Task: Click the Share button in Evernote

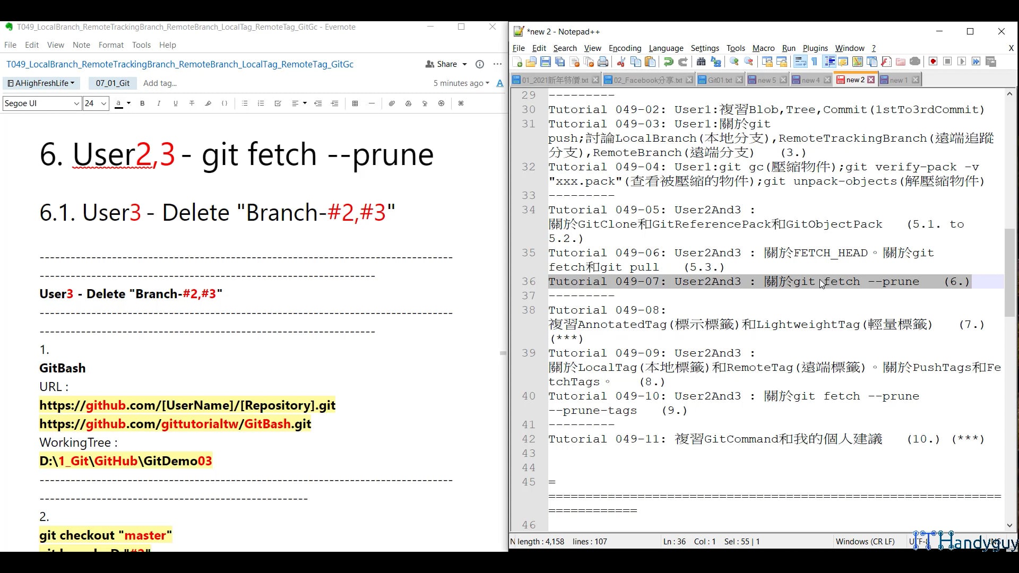Action: [446, 64]
